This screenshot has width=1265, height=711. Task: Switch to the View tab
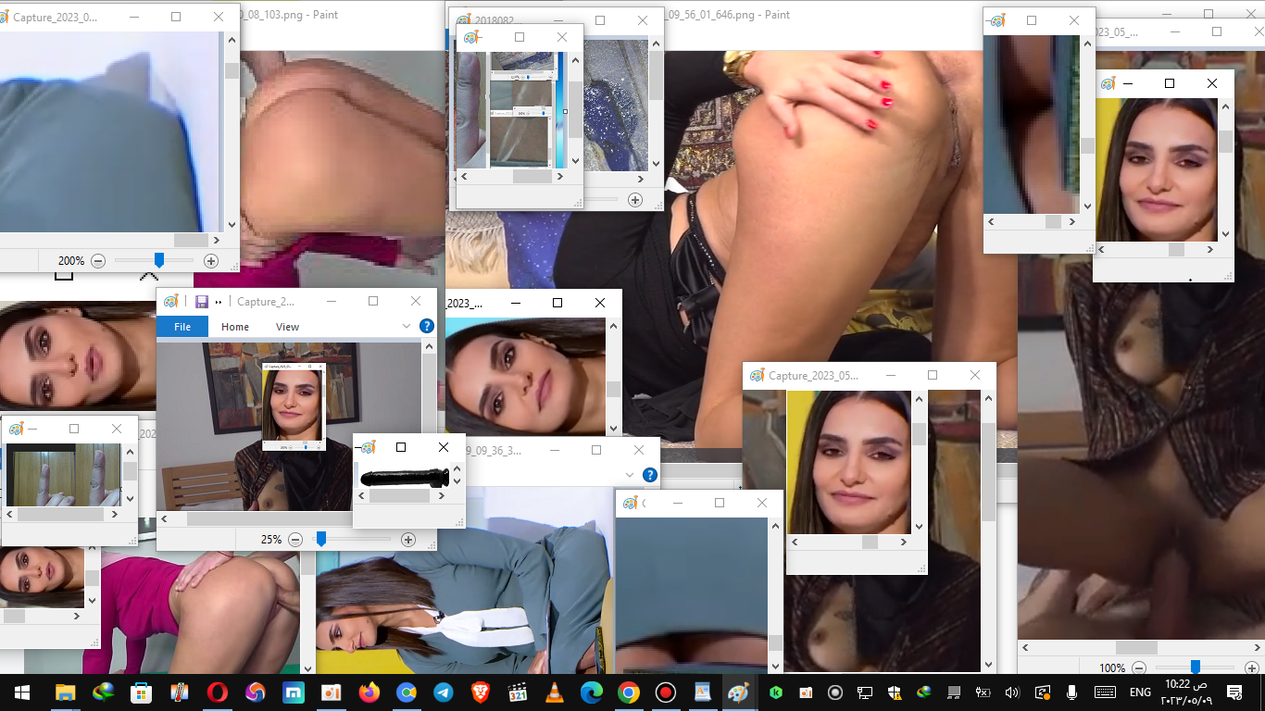click(287, 326)
